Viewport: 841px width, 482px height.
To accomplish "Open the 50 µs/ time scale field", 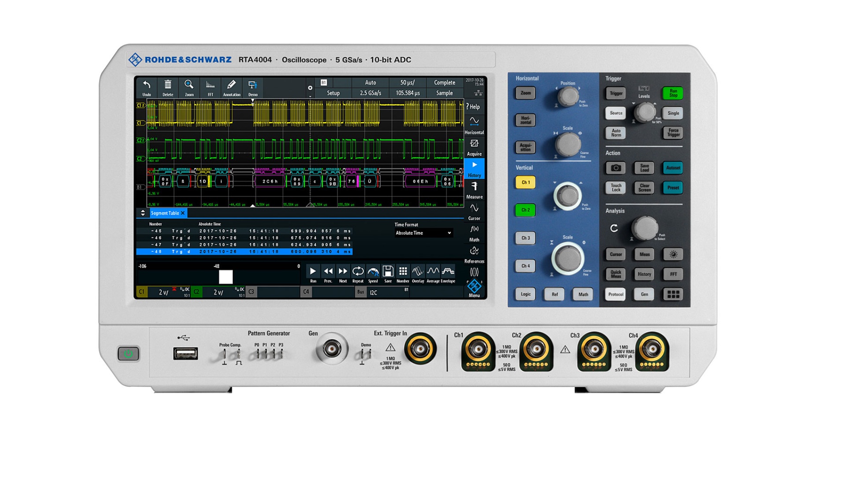I will tap(407, 82).
